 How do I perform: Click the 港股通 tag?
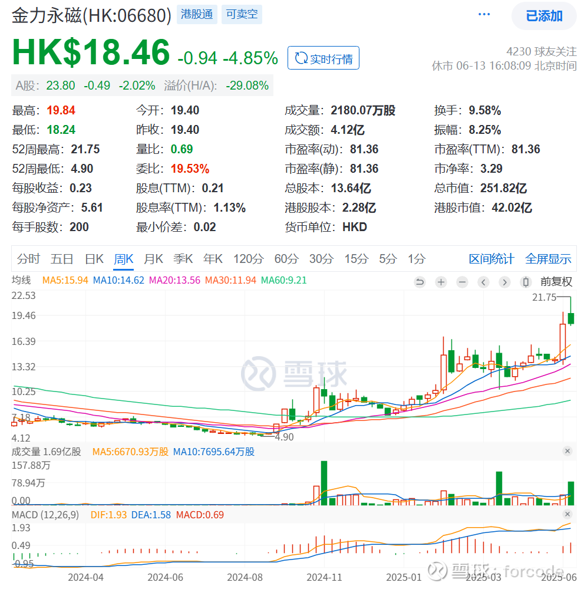197,14
